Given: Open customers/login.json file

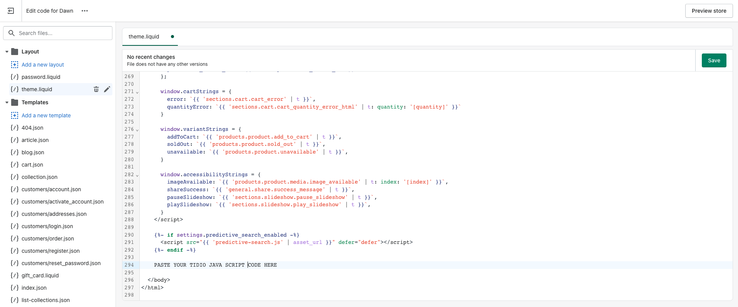Looking at the screenshot, I should (x=47, y=226).
